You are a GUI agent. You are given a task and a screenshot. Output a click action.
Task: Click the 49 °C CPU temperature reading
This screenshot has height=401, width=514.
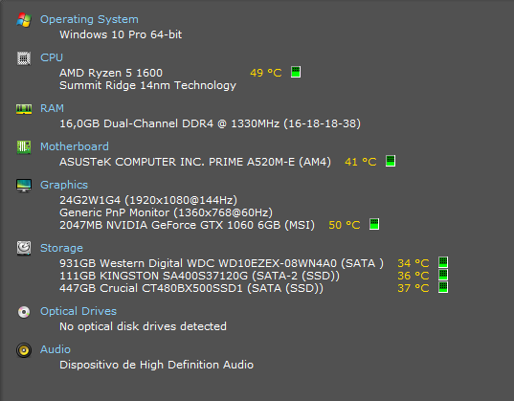point(266,73)
